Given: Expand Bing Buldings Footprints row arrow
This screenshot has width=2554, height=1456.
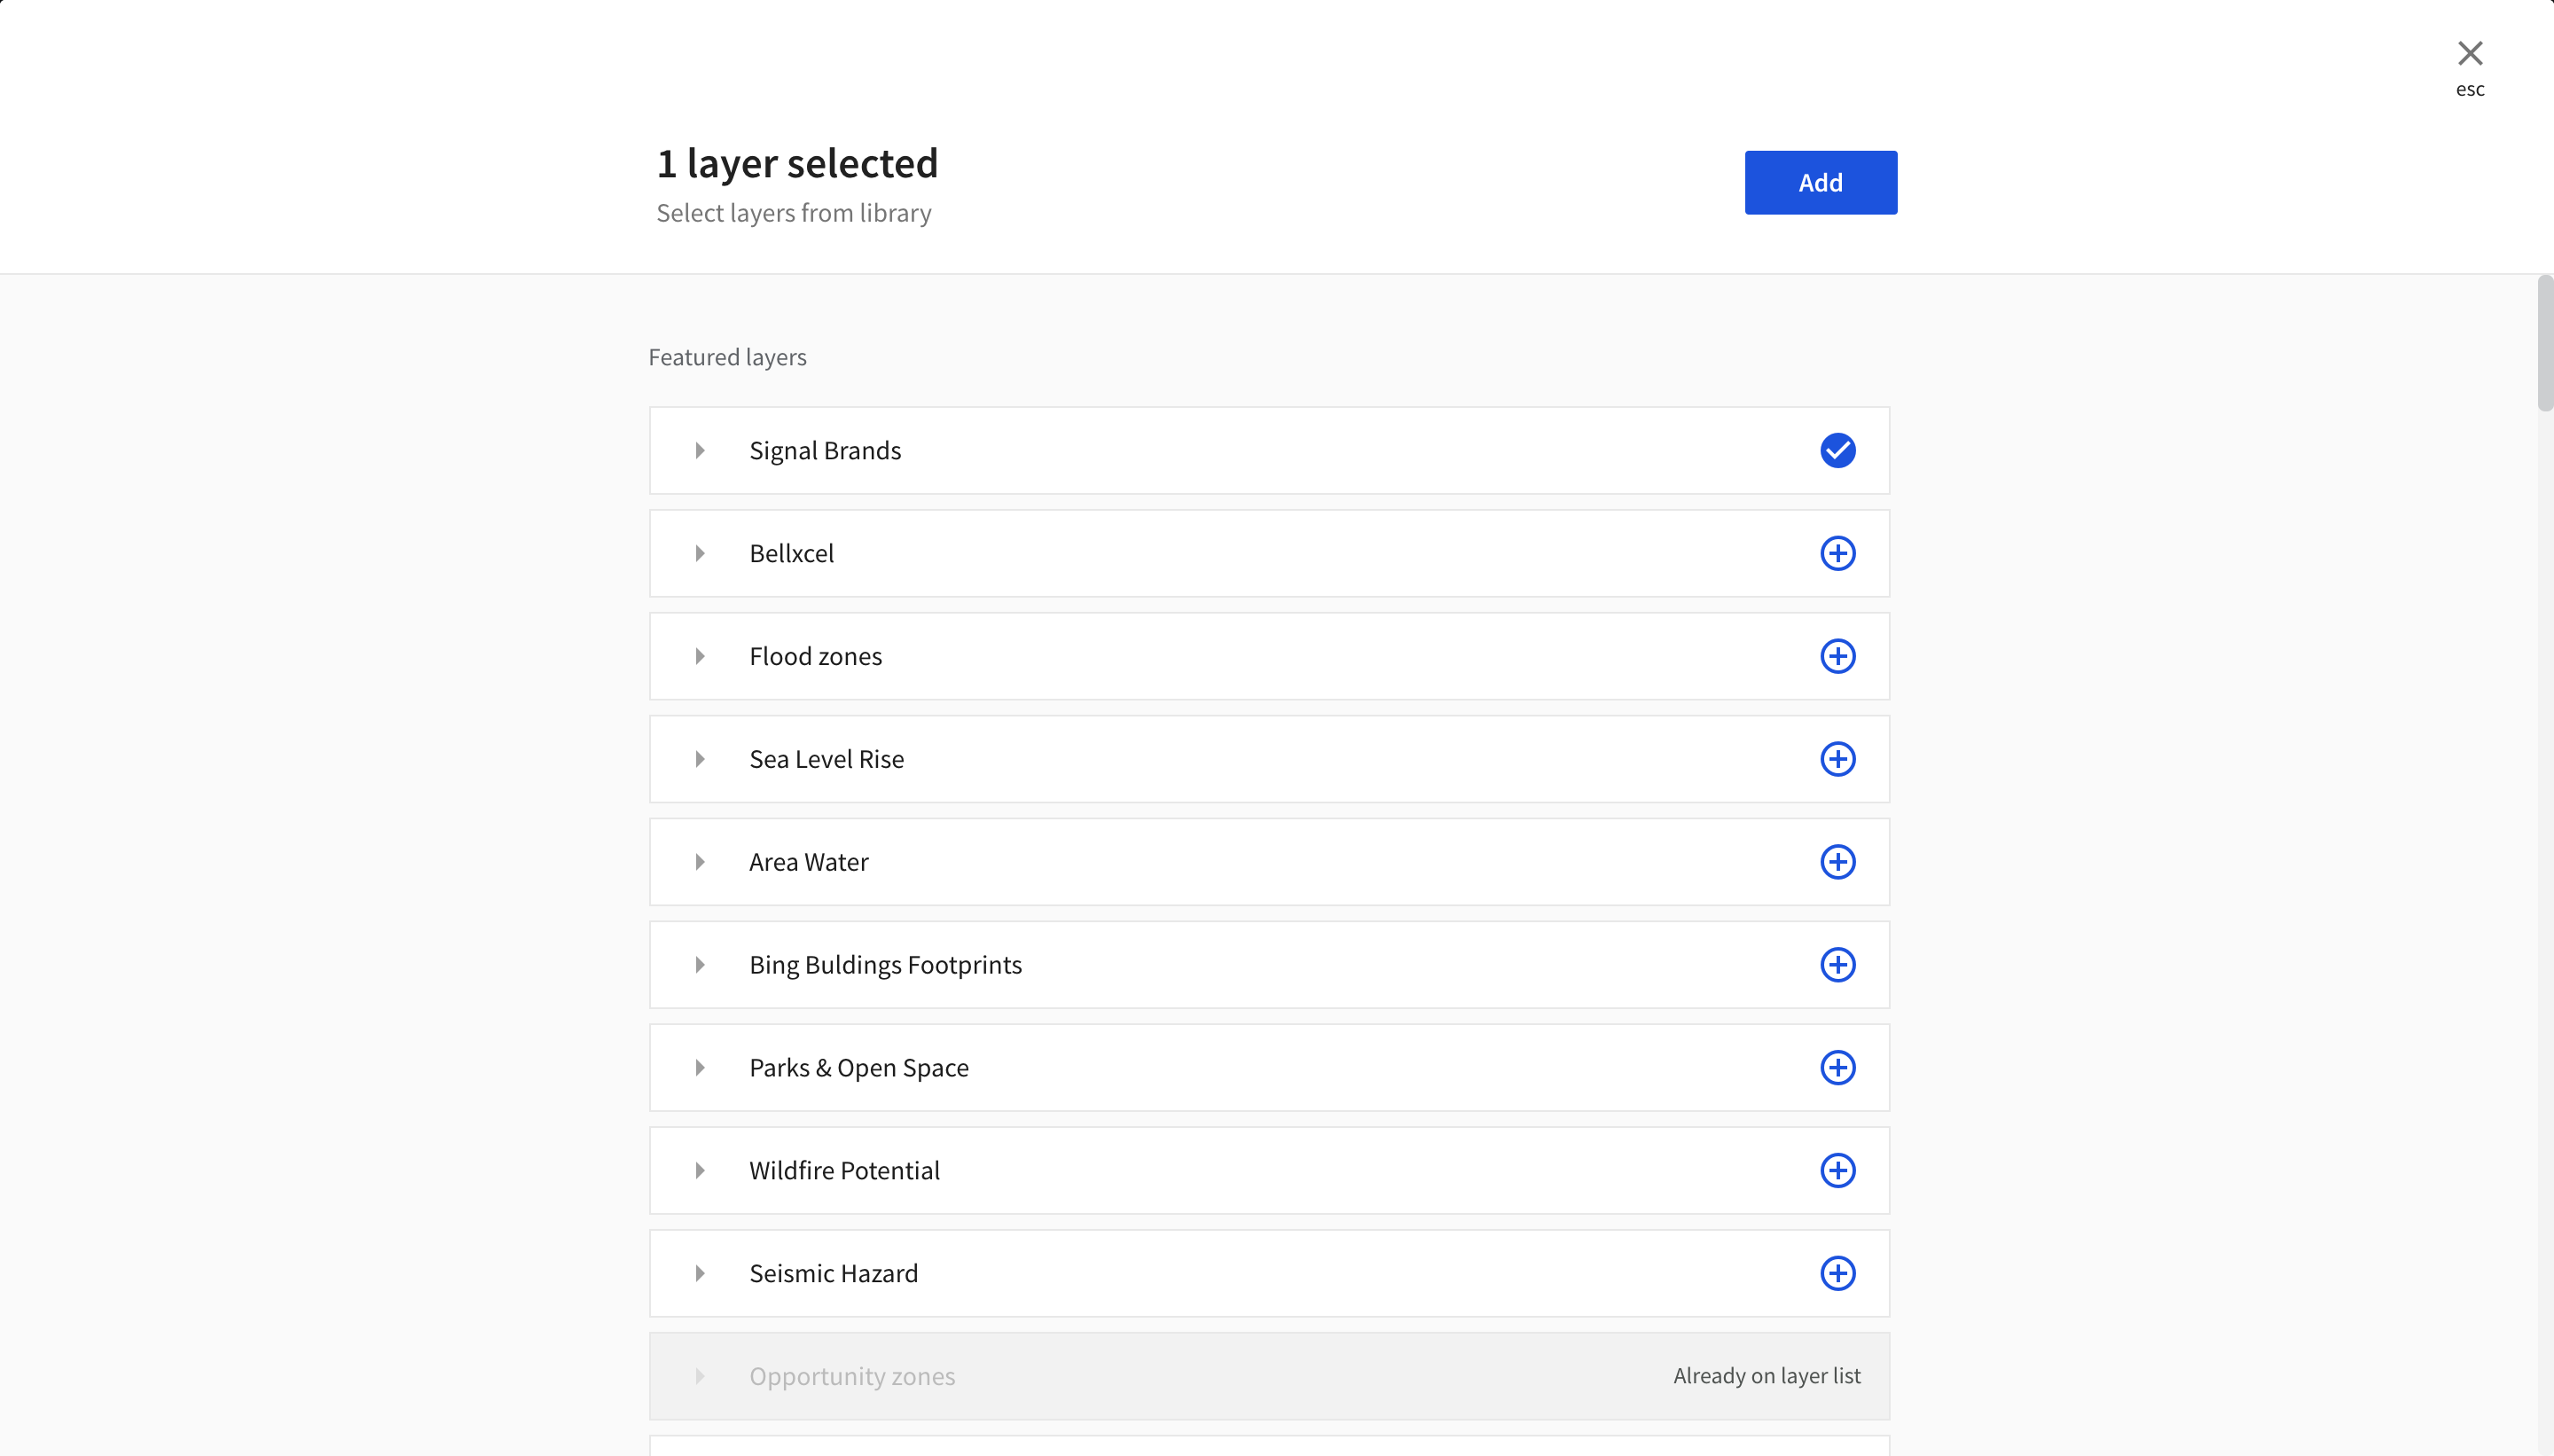Looking at the screenshot, I should pyautogui.click(x=700, y=965).
